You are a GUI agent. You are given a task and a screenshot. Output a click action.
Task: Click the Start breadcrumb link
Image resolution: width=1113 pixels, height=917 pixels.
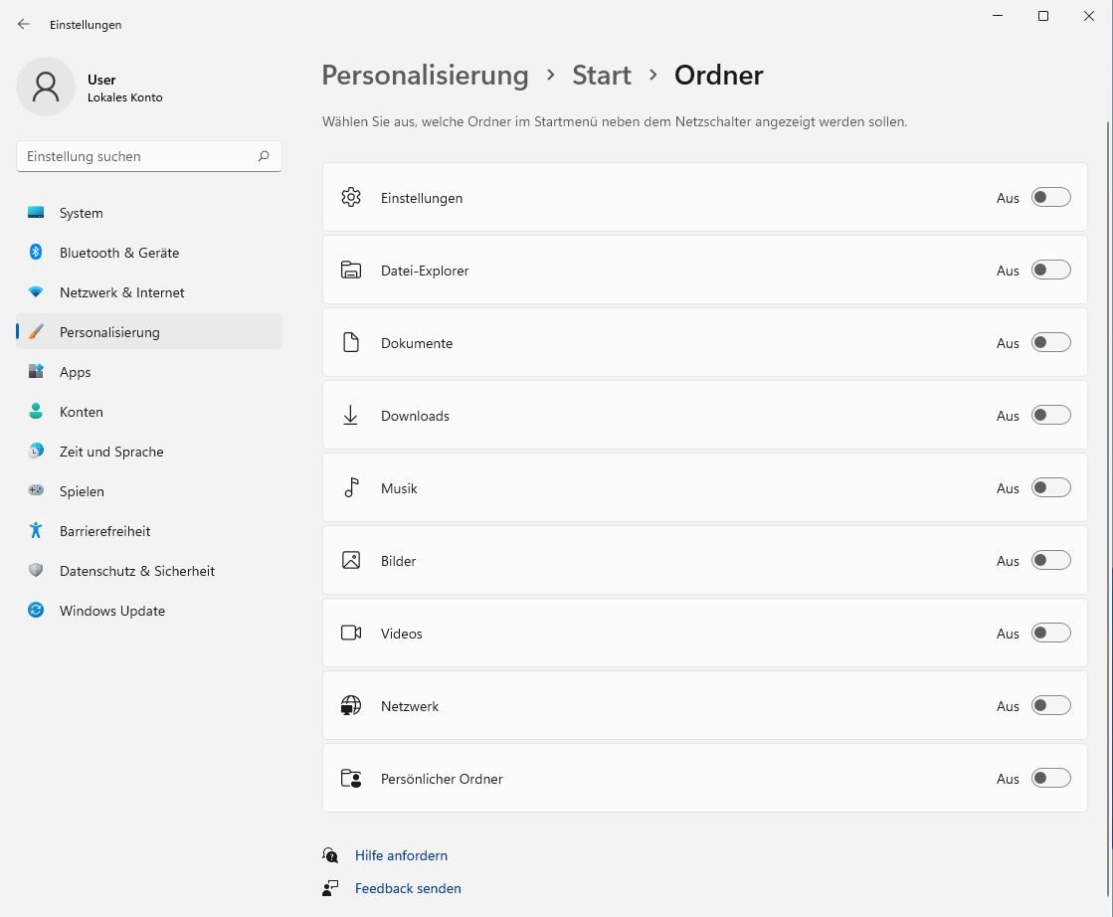tap(601, 76)
